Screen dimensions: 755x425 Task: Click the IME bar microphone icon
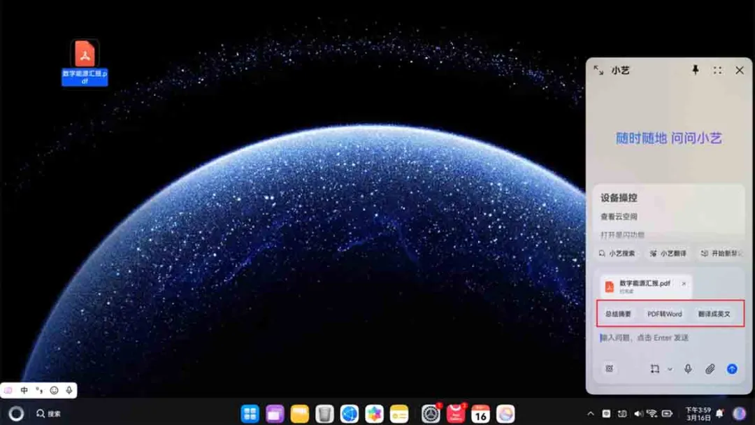(x=69, y=390)
